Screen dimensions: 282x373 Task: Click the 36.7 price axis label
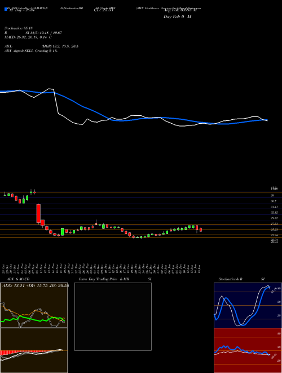(x=274, y=201)
